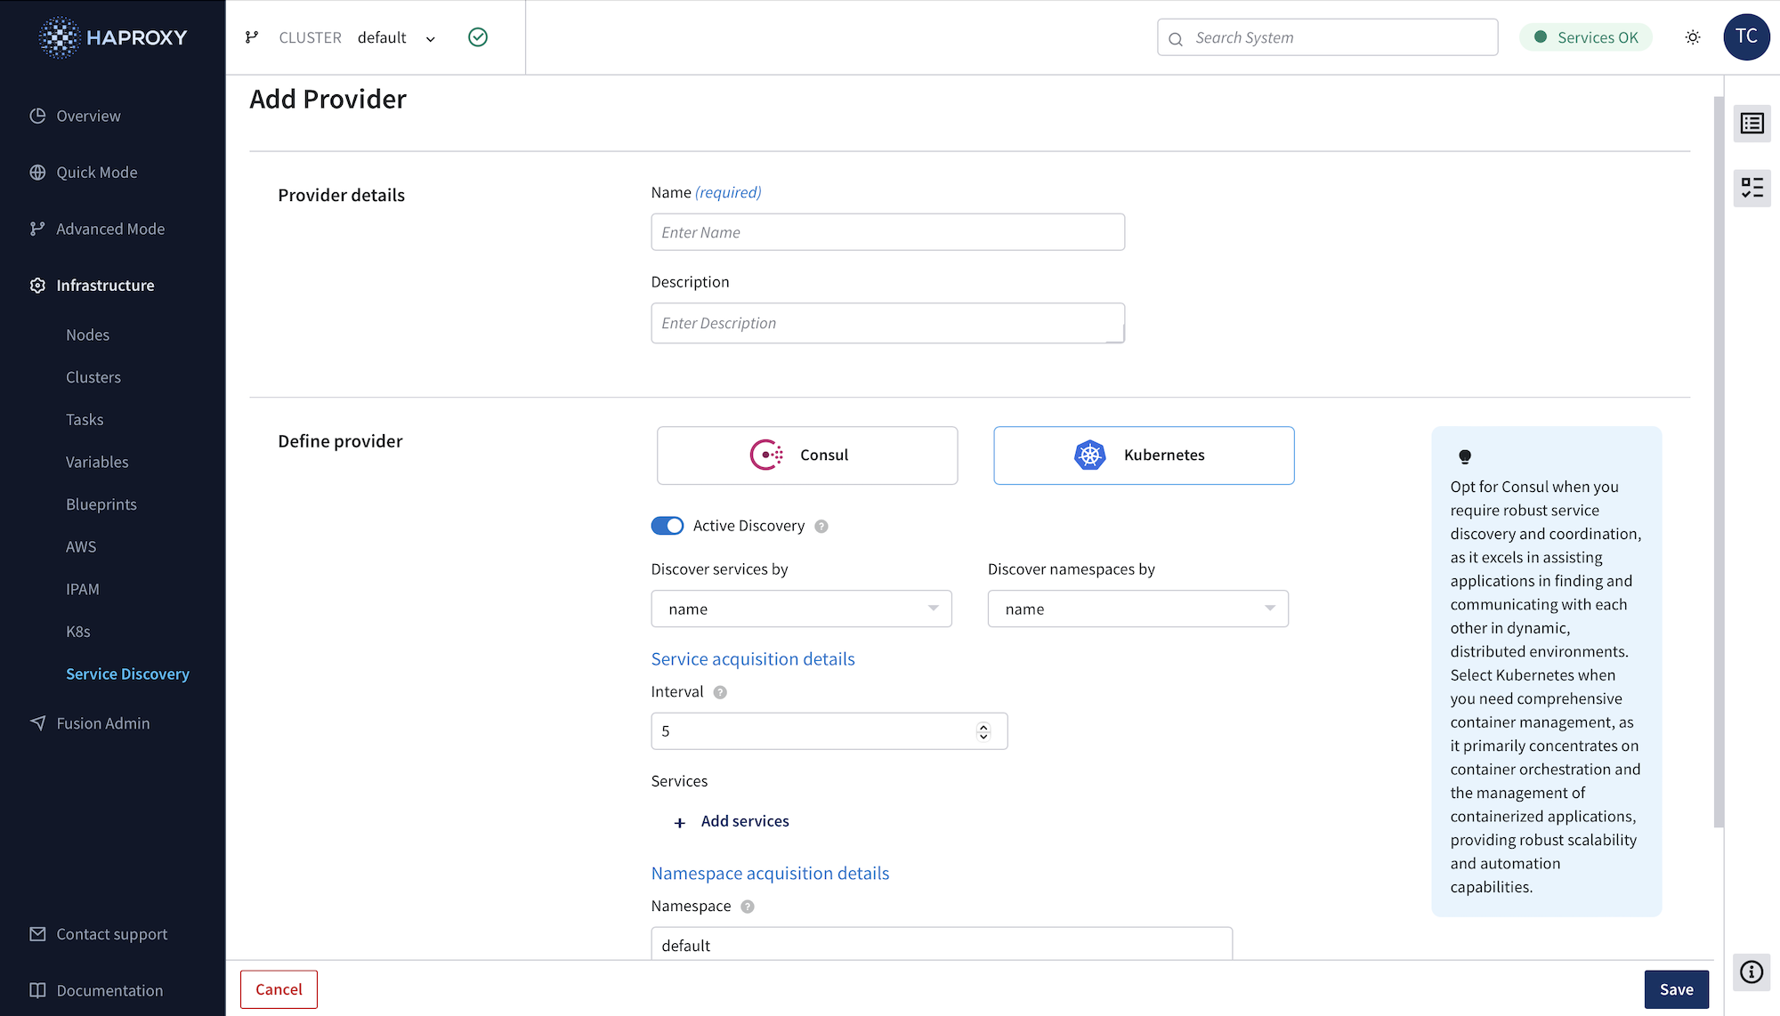Screen dimensions: 1780x1016
Task: Go to Nodes submenu item
Action: (x=87, y=335)
